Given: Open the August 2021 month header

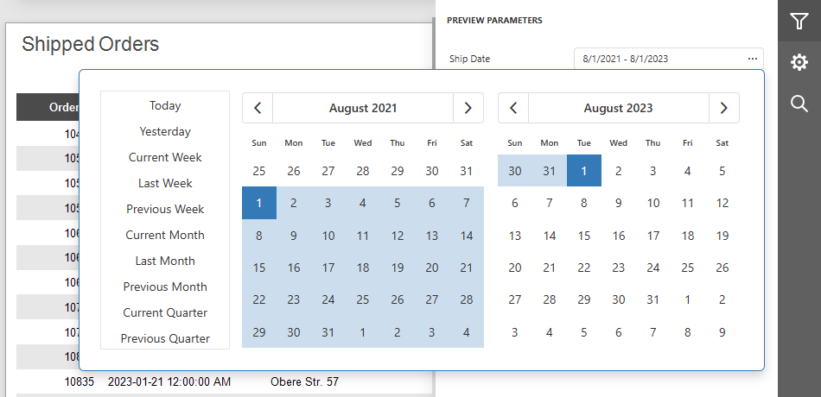Looking at the screenshot, I should [x=363, y=108].
